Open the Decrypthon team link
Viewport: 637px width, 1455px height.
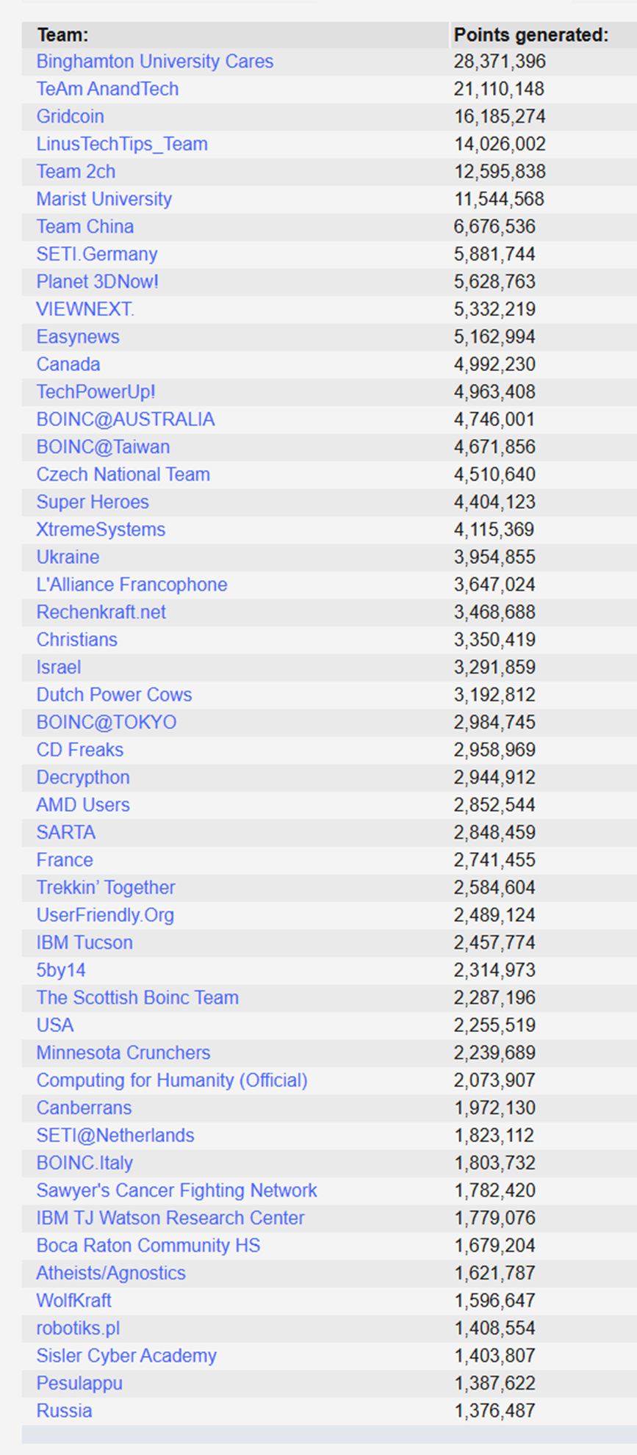83,778
